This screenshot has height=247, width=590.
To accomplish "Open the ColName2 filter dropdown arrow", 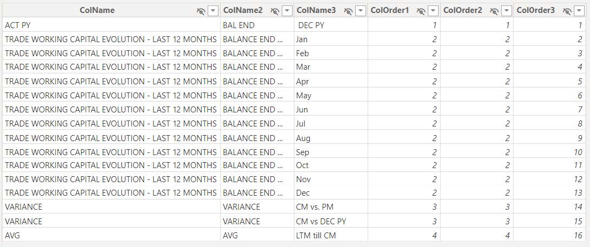I will (x=287, y=10).
